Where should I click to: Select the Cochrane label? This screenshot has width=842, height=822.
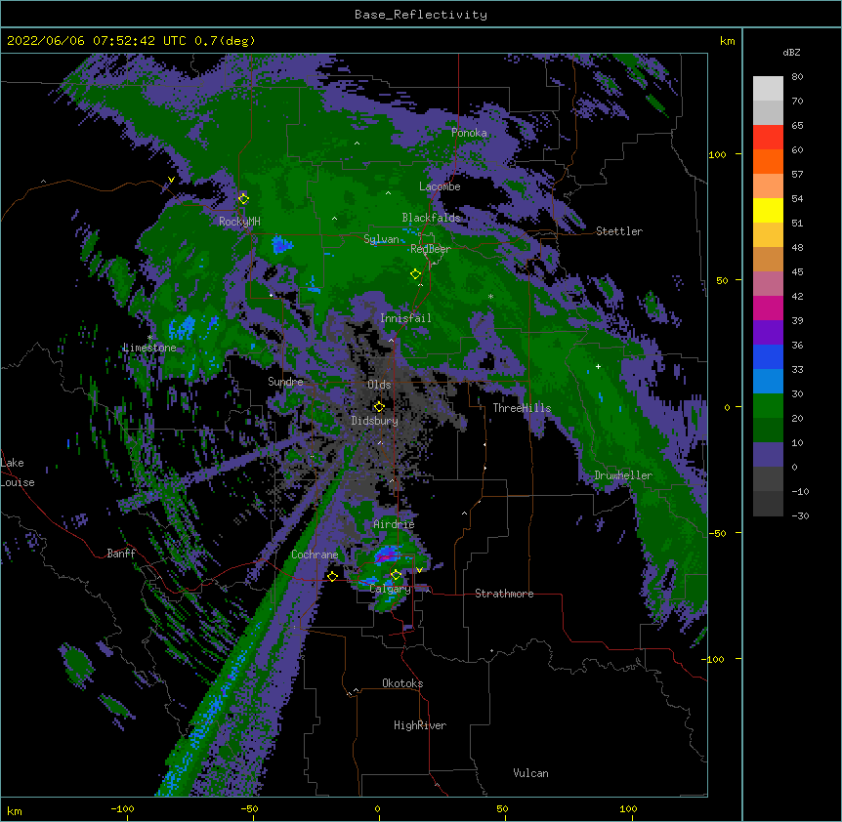(x=315, y=555)
